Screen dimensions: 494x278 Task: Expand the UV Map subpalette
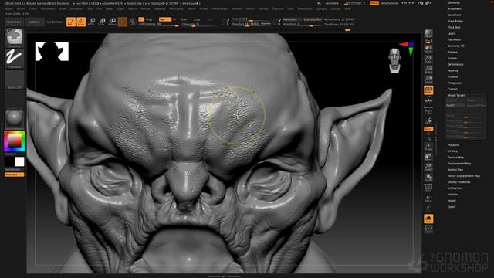[452, 151]
